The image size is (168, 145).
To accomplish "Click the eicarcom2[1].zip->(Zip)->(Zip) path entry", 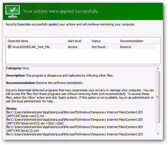I will [74, 122].
